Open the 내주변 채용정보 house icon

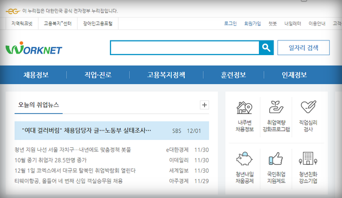tap(244, 108)
